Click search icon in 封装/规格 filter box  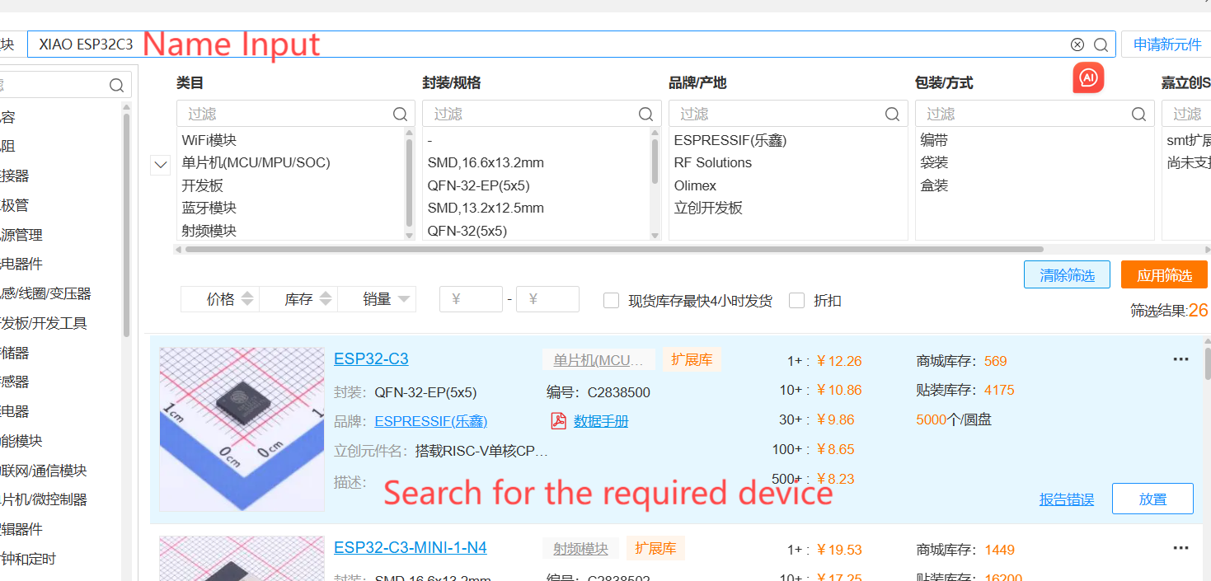coord(646,114)
